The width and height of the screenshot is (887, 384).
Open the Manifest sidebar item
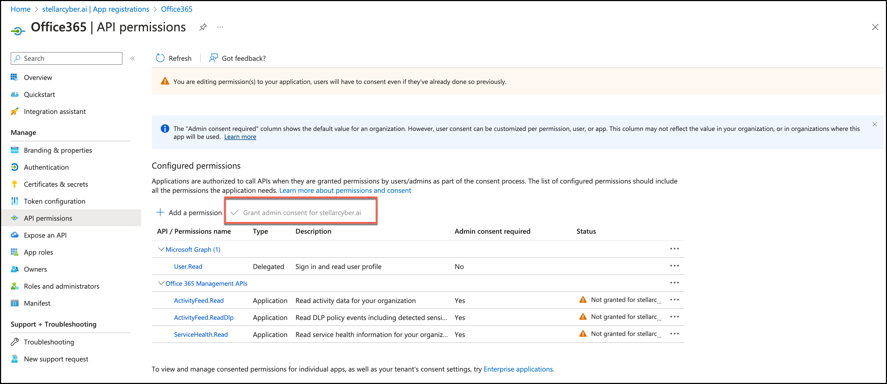click(37, 303)
